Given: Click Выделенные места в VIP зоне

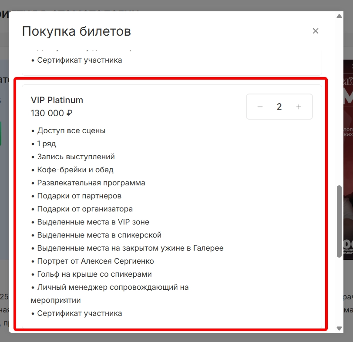Looking at the screenshot, I should click(93, 222).
